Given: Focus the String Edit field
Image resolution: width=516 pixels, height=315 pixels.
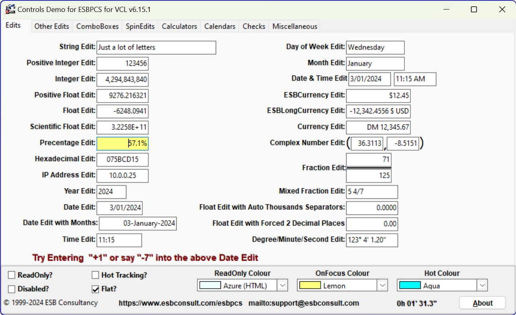Looking at the screenshot, I should click(x=156, y=47).
